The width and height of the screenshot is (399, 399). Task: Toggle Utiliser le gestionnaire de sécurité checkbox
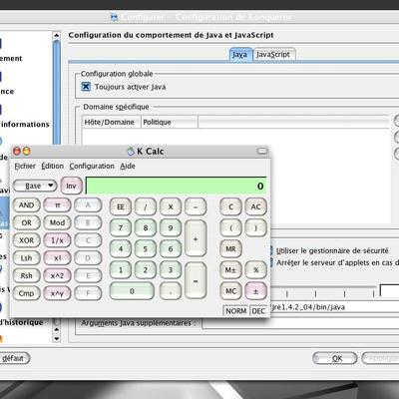271,250
